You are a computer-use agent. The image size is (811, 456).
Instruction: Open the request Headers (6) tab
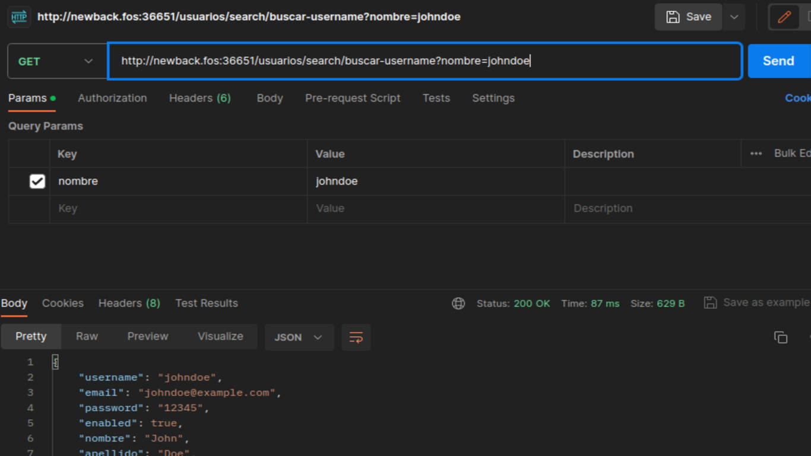pyautogui.click(x=199, y=98)
